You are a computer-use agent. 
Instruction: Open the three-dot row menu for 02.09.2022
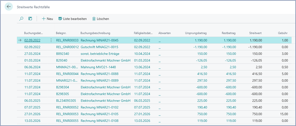pos(51,40)
